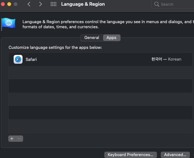Viewport: 194px width, 158px height.
Task: Click the red close window button
Action: pos(3,4)
